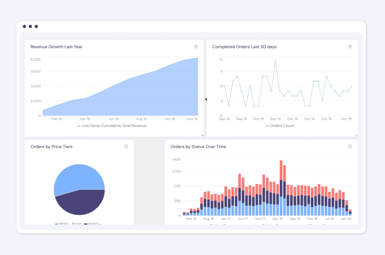Viewport: 385px width, 255px height.
Task: Open the Completed Orders Last 30 days menu
Action: (x=350, y=47)
